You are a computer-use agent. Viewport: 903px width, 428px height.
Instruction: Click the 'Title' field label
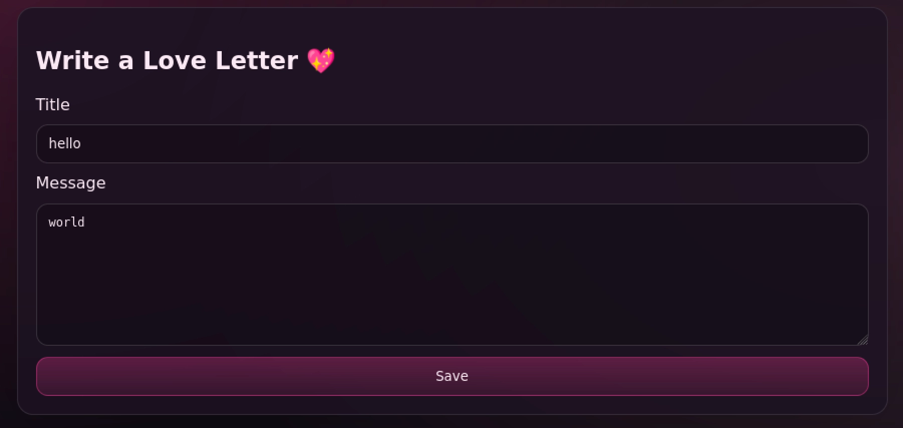(x=53, y=105)
